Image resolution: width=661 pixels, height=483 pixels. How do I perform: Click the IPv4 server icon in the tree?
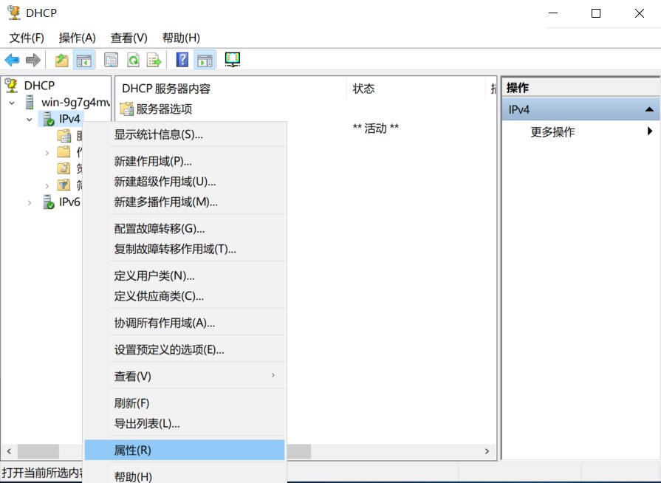49,119
